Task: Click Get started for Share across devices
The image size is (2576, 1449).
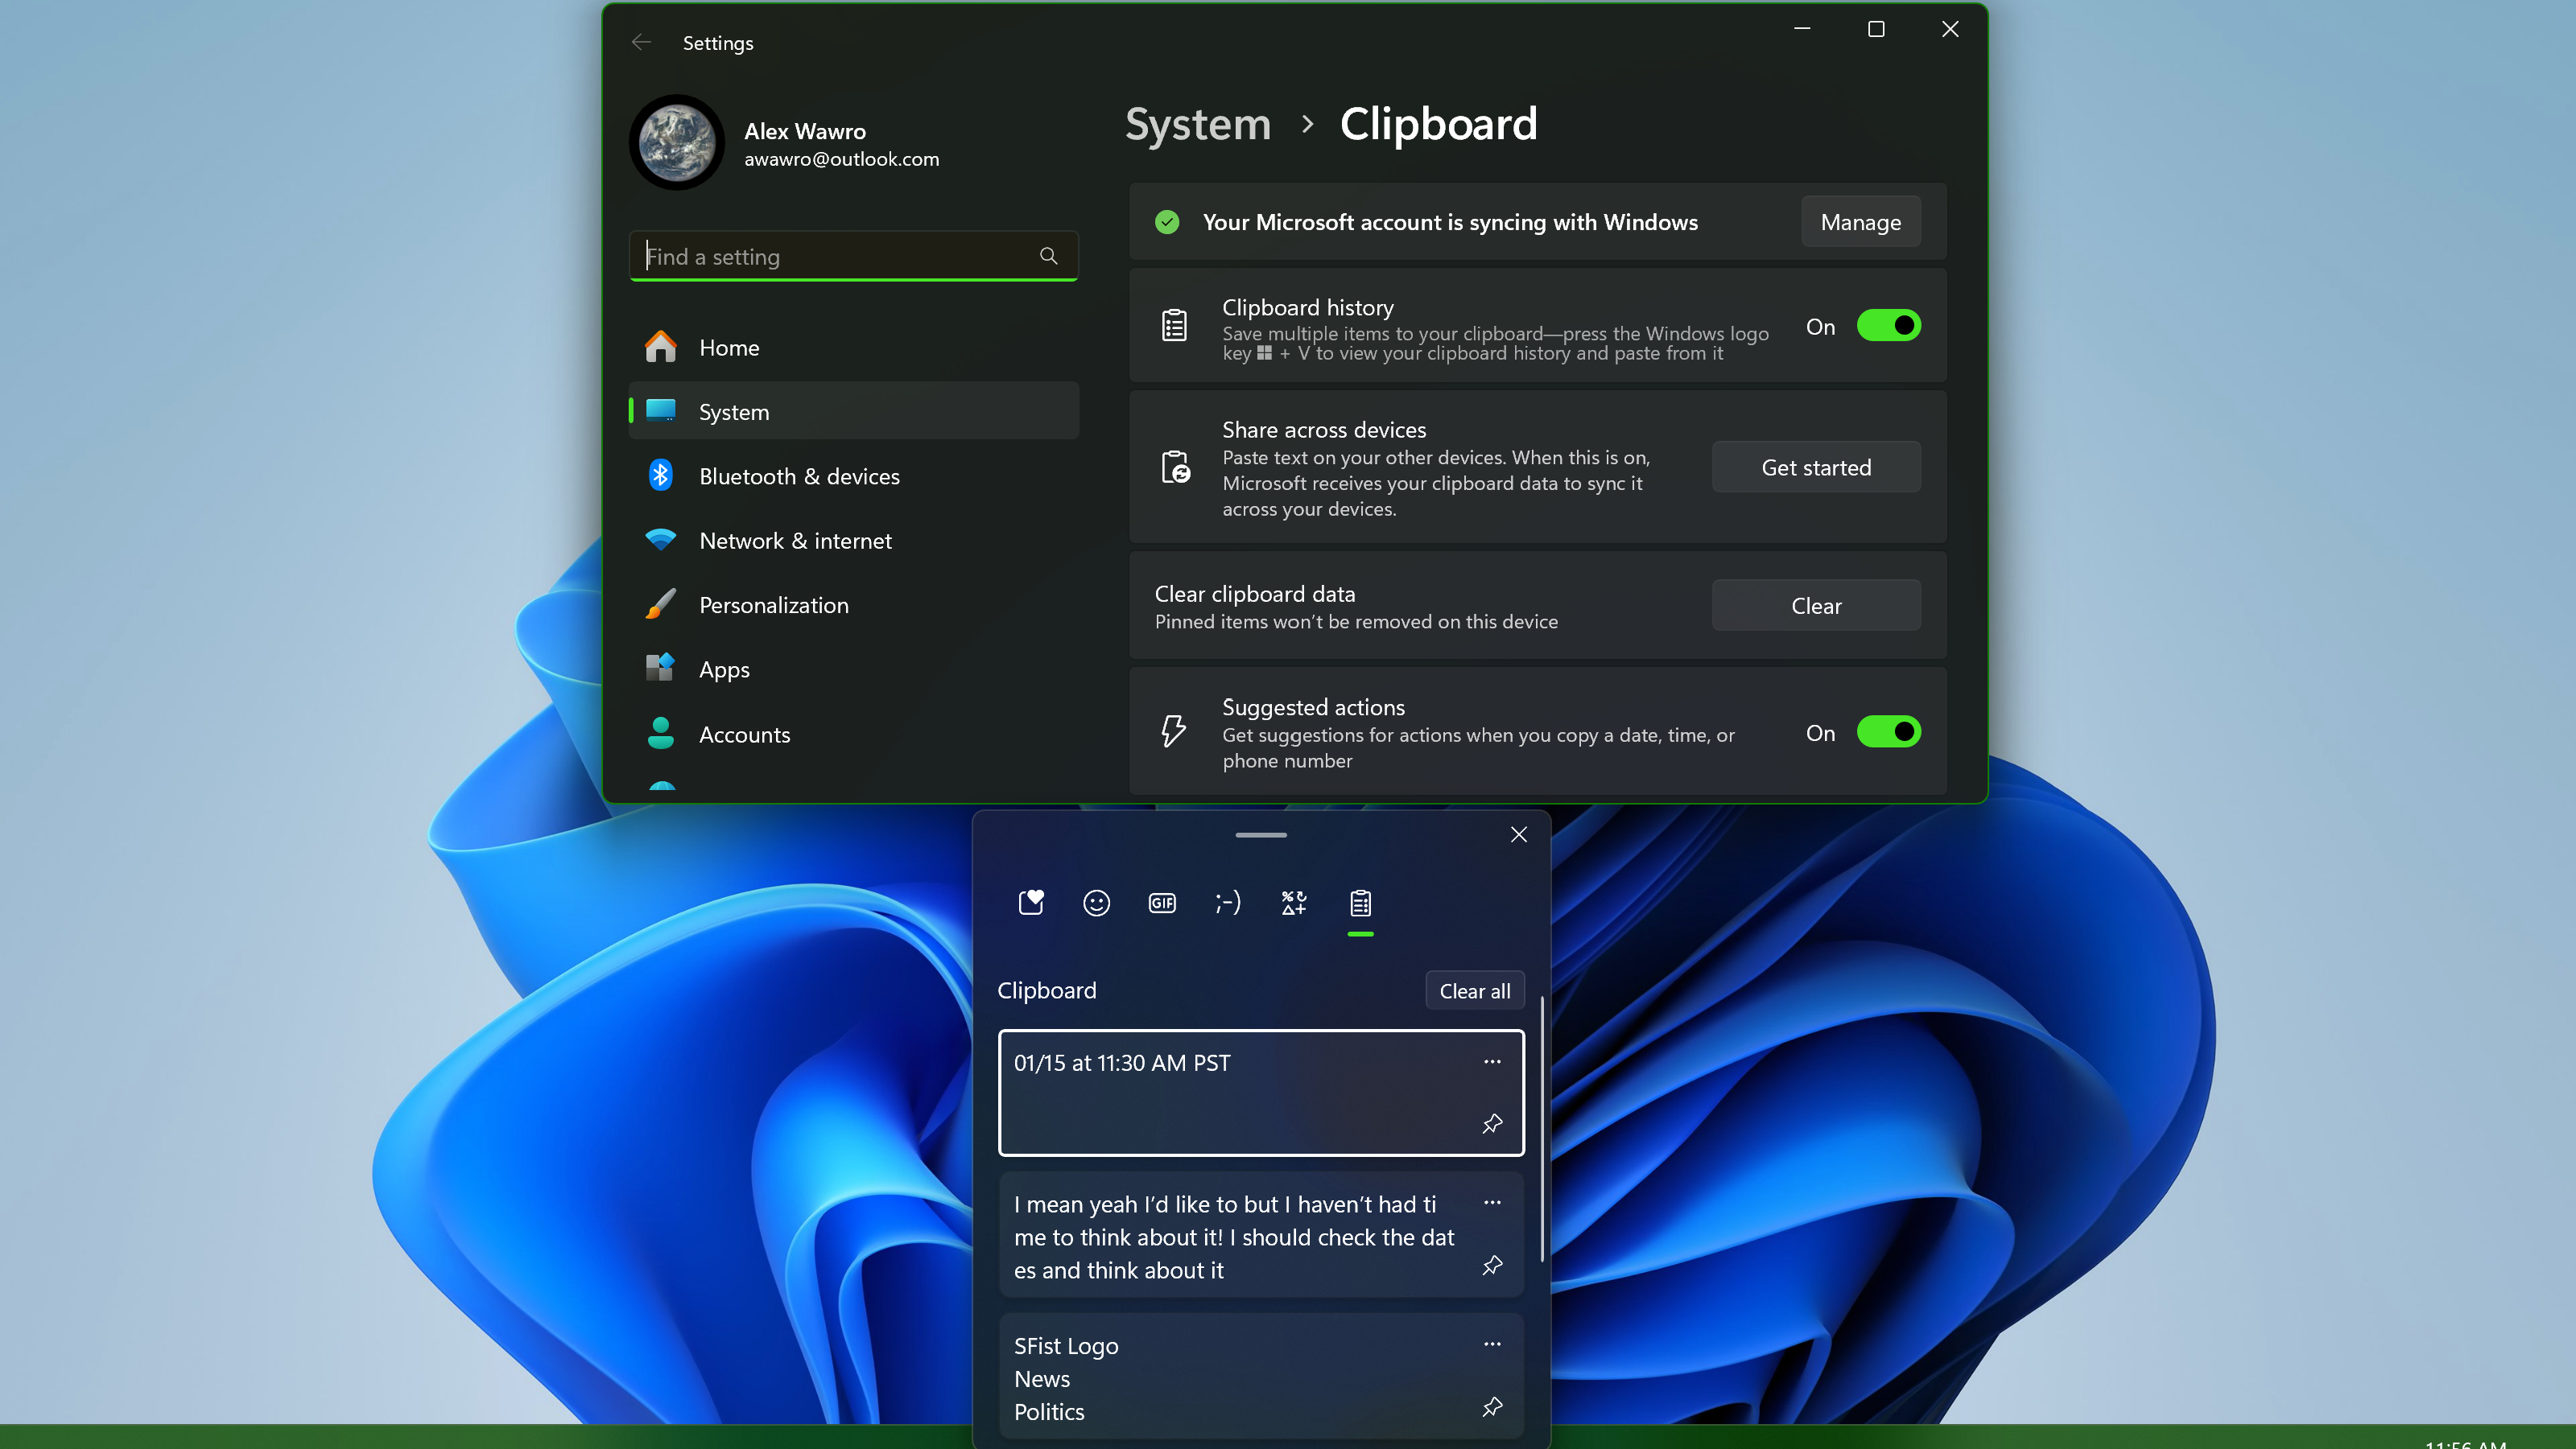Action: tap(1815, 467)
